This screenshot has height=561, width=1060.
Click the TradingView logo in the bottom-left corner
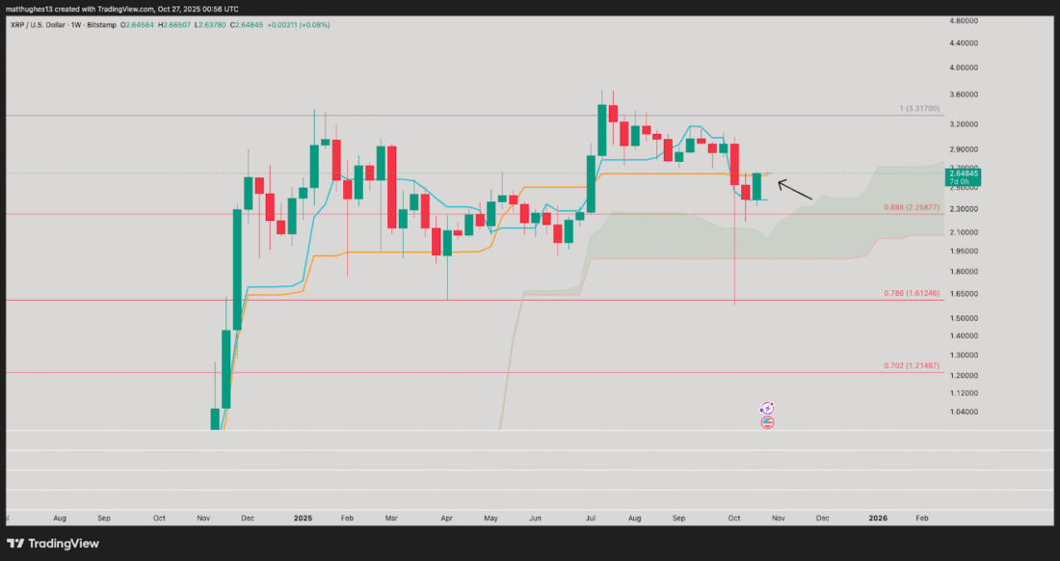click(x=53, y=544)
